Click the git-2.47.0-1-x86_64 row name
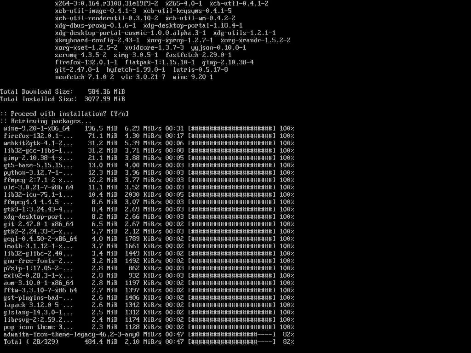The width and height of the screenshot is (471, 353). (x=39, y=224)
